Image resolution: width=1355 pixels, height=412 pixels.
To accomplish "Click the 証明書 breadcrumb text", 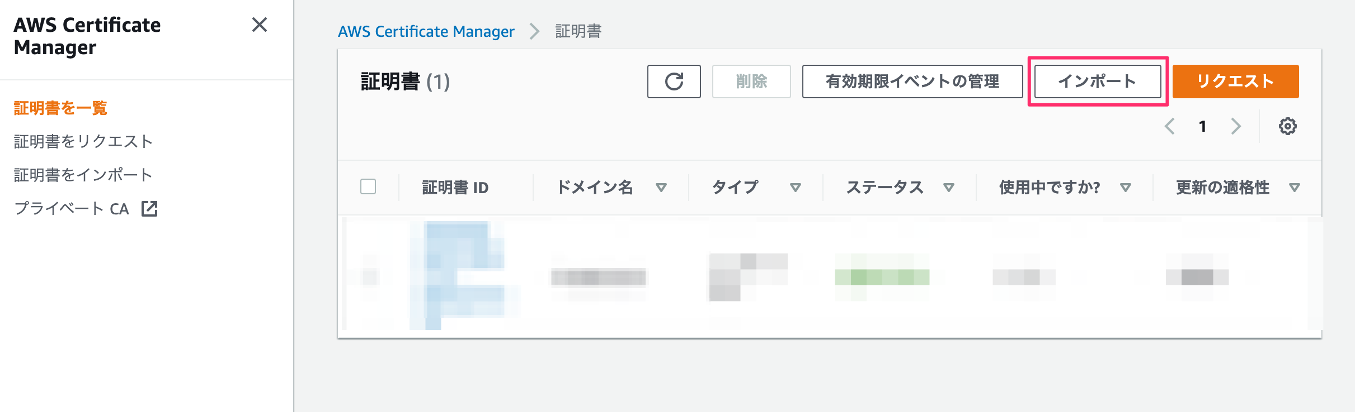I will tap(578, 31).
